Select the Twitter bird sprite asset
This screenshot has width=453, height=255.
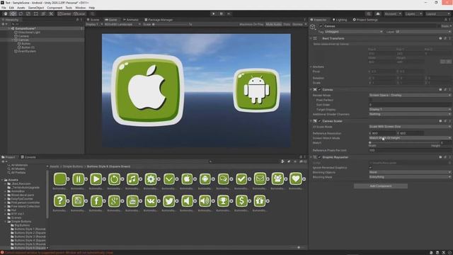point(168,201)
